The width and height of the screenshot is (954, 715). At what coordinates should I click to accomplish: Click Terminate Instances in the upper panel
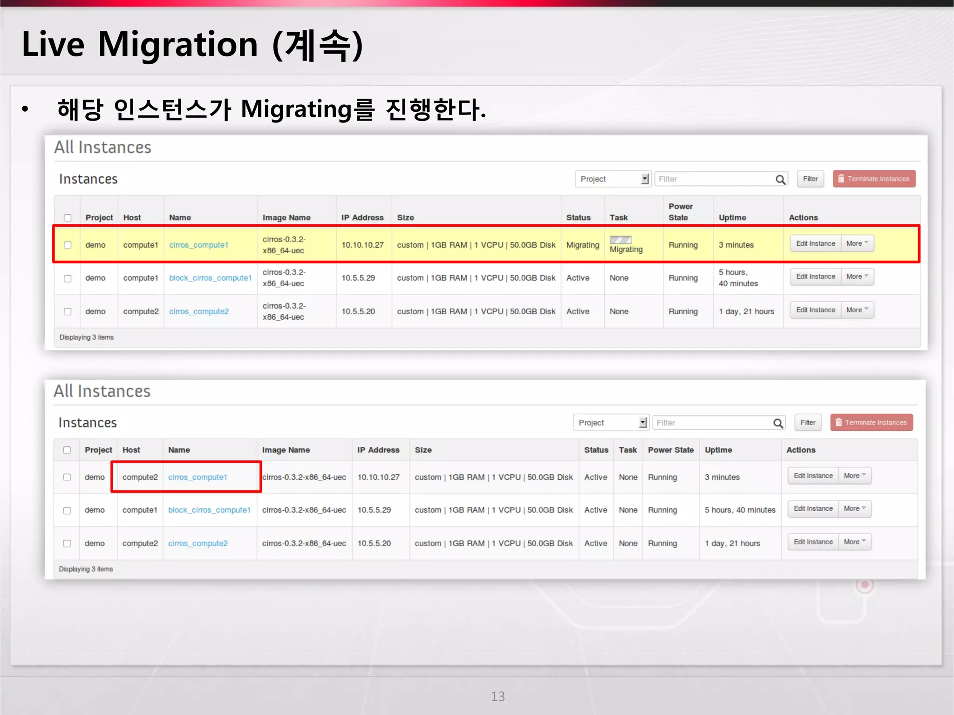(x=874, y=179)
